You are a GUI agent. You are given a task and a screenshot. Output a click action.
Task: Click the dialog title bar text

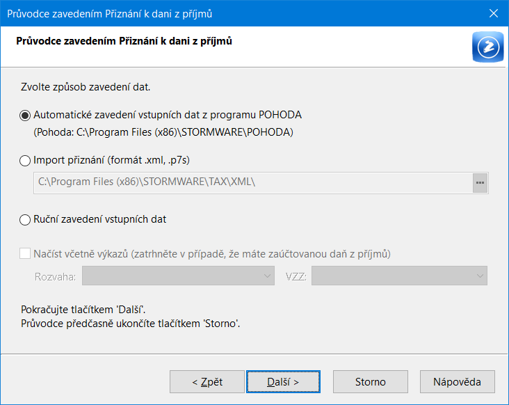[109, 14]
